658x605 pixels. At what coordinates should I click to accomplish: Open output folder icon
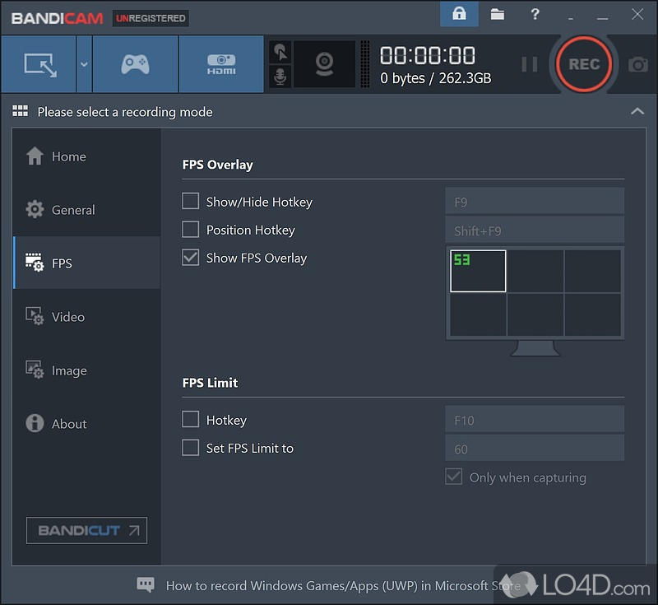498,14
